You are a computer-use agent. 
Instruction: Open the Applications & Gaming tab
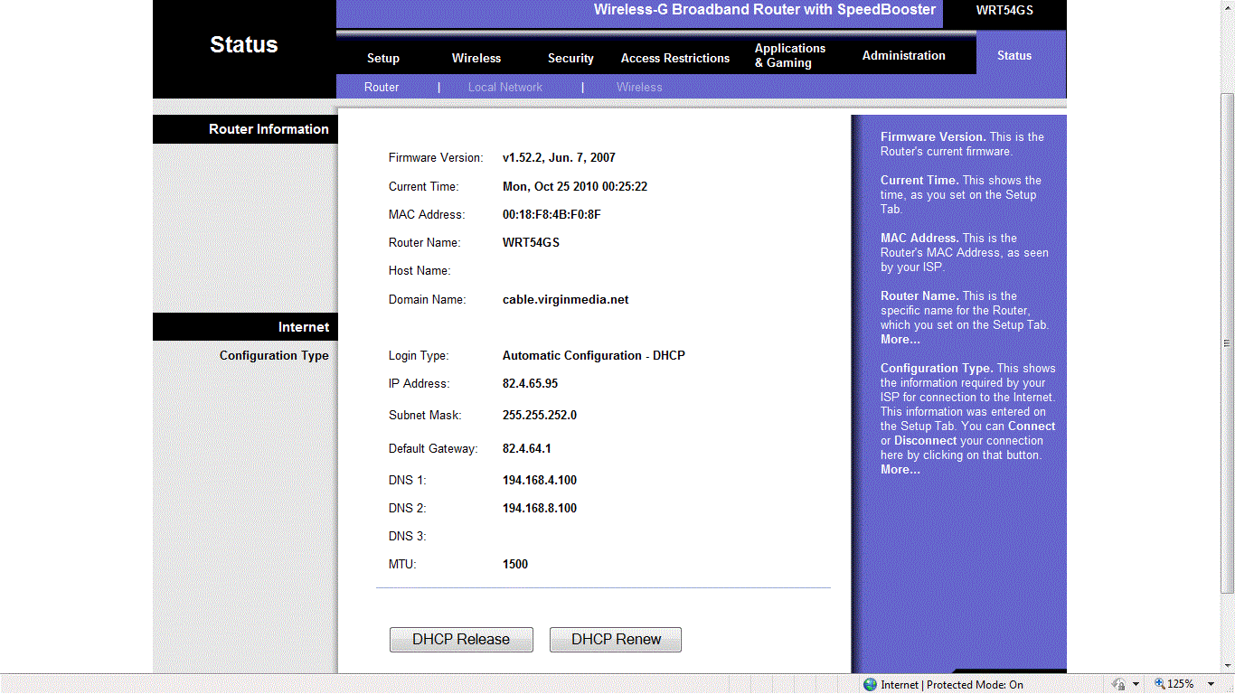[x=789, y=54]
